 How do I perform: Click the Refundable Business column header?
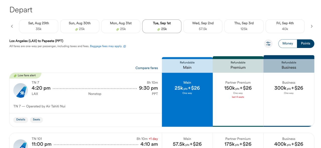(289, 64)
